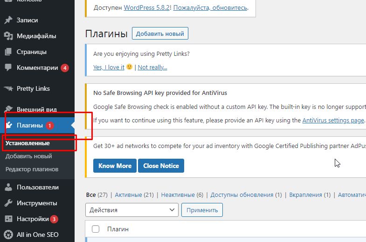The width and height of the screenshot is (366, 242).
Task: Click the red 4 badge on Комментарии
Action: click(65, 68)
